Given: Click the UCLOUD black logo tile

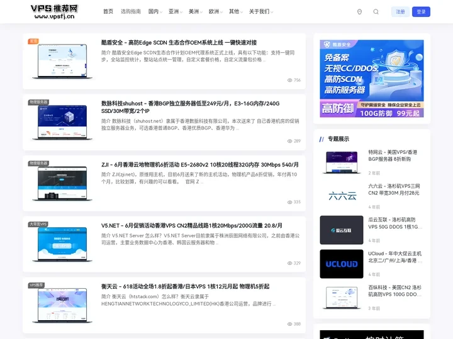Looking at the screenshot, I should [342, 264].
